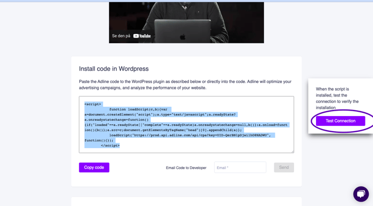Click the 'Email Code to Developer' label

[x=186, y=168]
